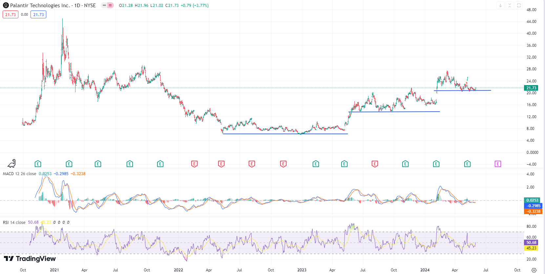Image resolution: width=545 pixels, height=274 pixels.
Task: Open the February 2021 earnings marker
Action: coord(69,164)
